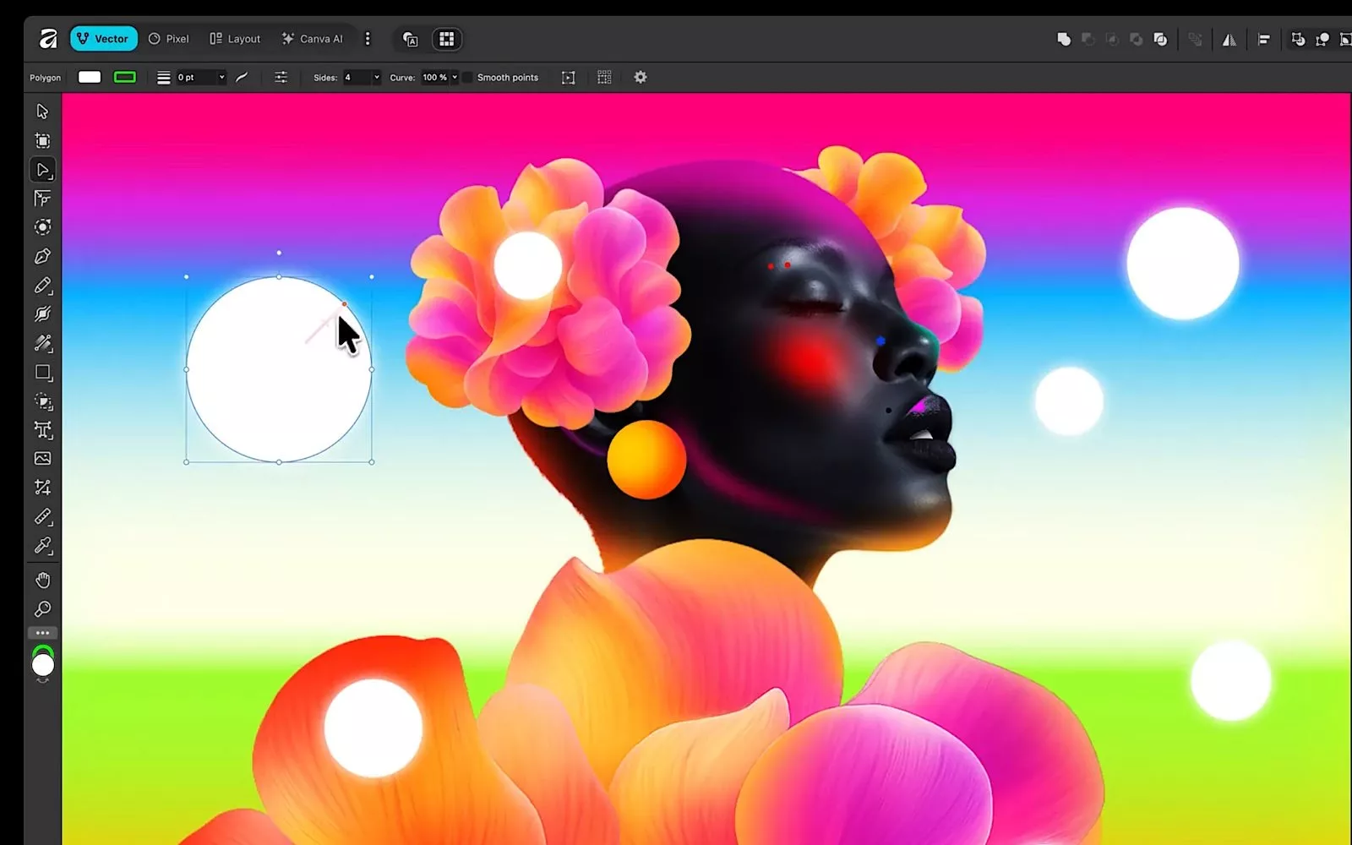The height and width of the screenshot is (845, 1352).
Task: Open the gear settings in context toolbar
Action: (x=641, y=77)
